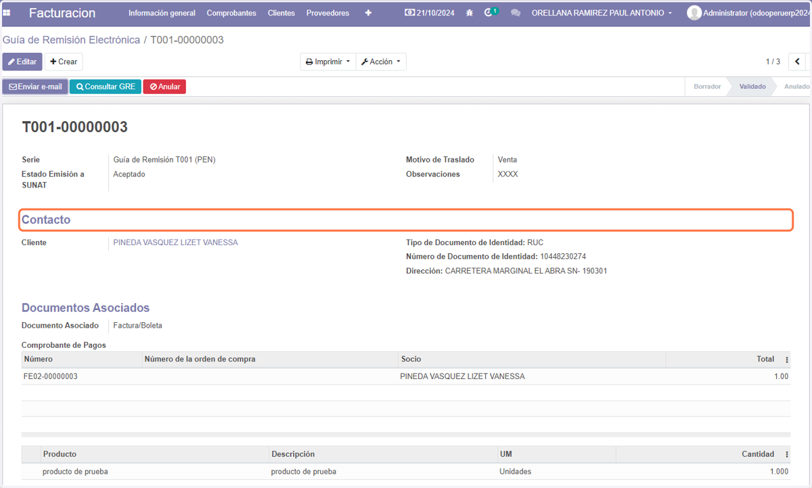Click product cell producto de prueba
Screen dimensions: 812x488
75,472
